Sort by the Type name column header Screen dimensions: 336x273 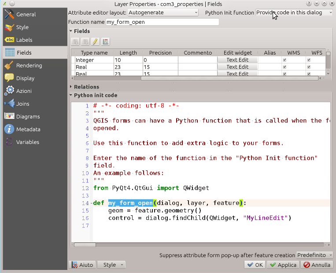tap(94, 53)
